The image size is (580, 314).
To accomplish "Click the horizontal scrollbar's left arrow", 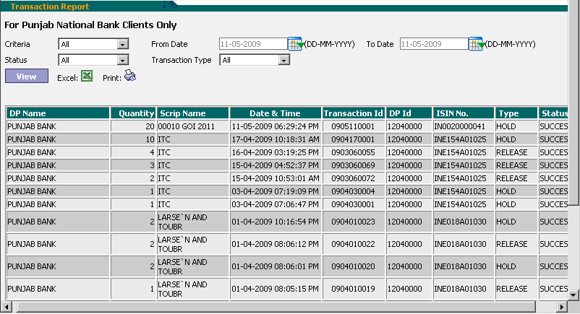I will (x=6, y=308).
